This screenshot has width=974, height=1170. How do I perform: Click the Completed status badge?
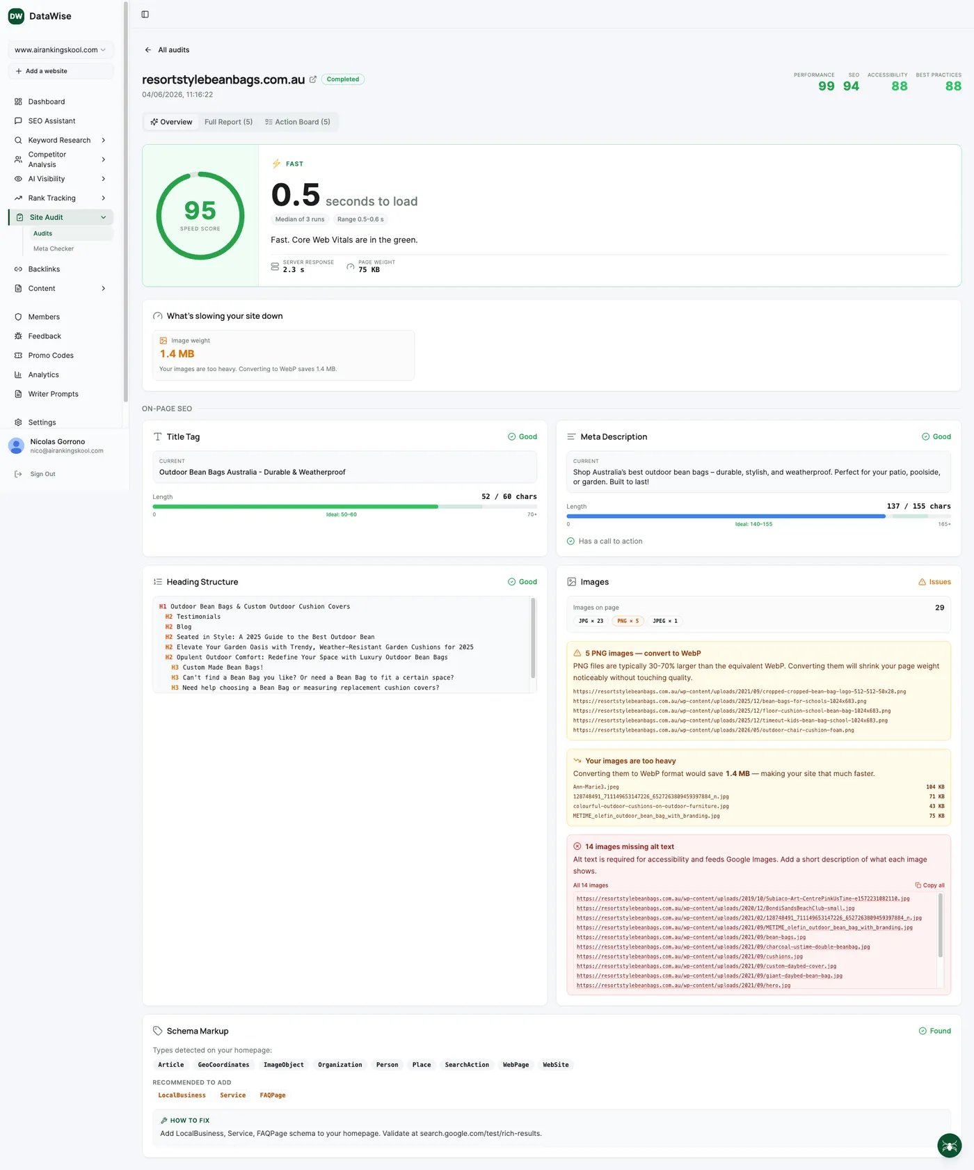[x=343, y=79]
